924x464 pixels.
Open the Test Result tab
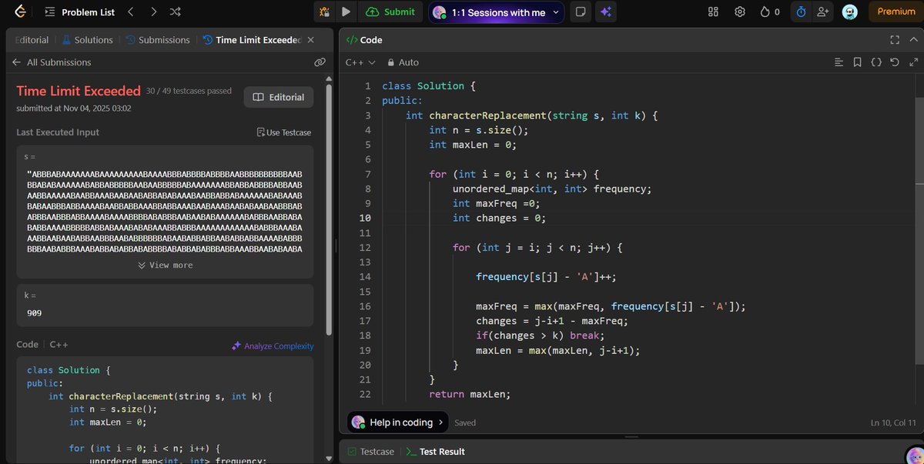(x=436, y=452)
